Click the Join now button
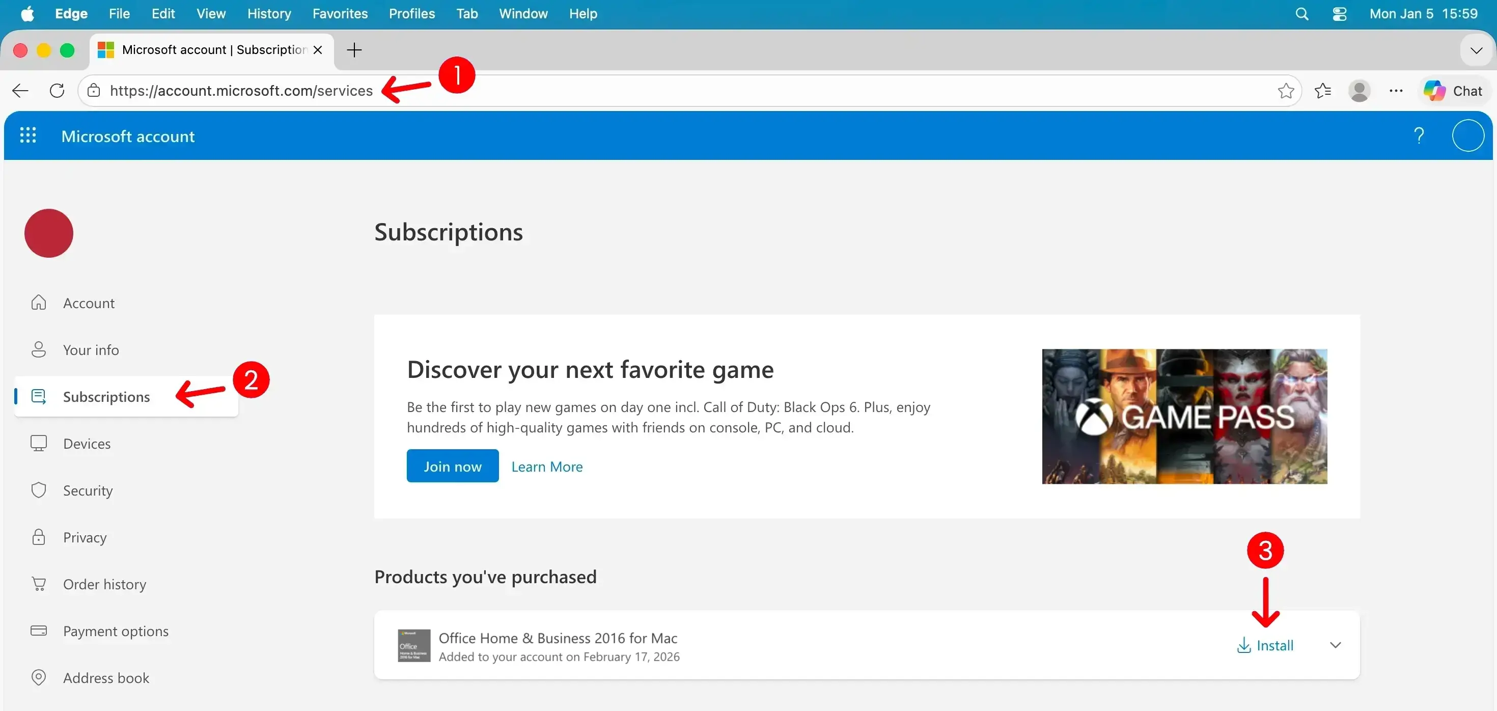The height and width of the screenshot is (711, 1497). [x=452, y=466]
